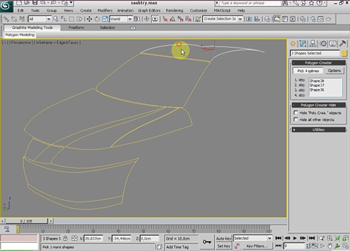
Task: Expand the ribbon minimize toggle button
Action: coord(133,28)
